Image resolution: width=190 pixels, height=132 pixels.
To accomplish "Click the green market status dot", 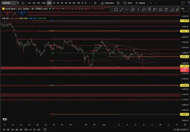I will pyautogui.click(x=50, y=9).
